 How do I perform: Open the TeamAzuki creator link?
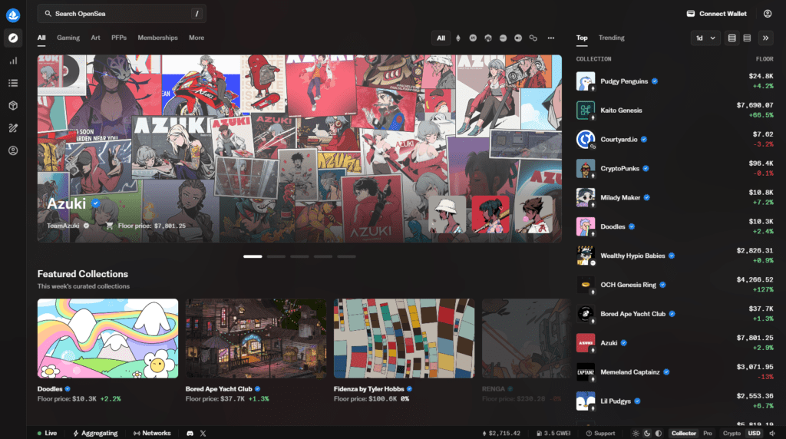pos(63,226)
